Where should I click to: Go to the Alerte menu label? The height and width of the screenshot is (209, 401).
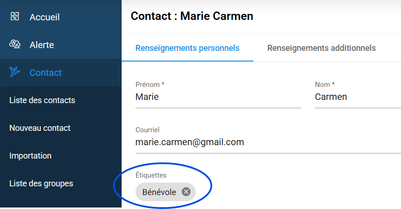[42, 45]
